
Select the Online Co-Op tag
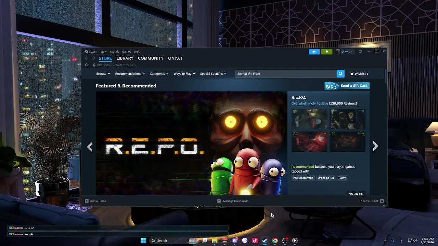click(326, 178)
